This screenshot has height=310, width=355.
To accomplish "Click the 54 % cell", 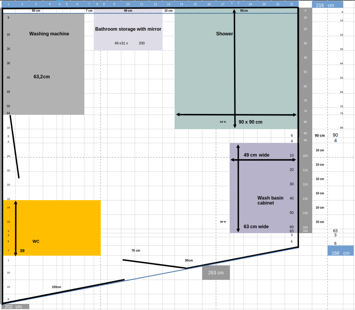I will (x=223, y=122).
